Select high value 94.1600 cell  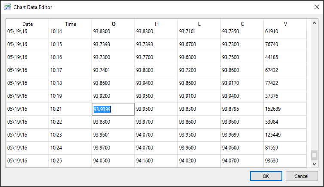pyautogui.click(x=156, y=161)
